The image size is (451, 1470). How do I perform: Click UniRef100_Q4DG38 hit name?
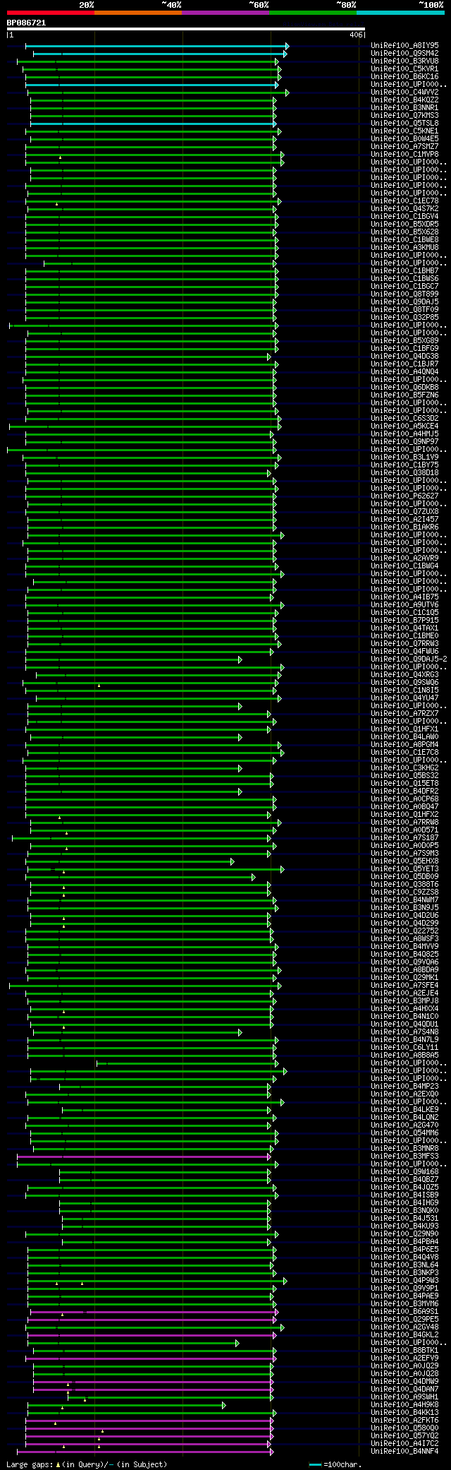(x=404, y=356)
